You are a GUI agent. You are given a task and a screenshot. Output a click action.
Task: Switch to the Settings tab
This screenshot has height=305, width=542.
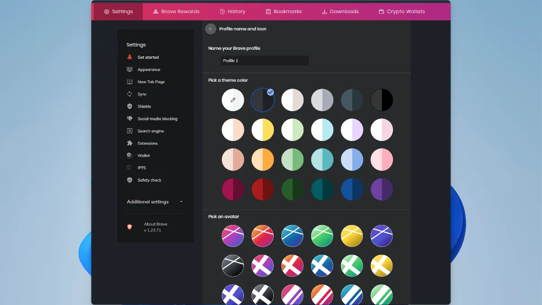coord(118,11)
